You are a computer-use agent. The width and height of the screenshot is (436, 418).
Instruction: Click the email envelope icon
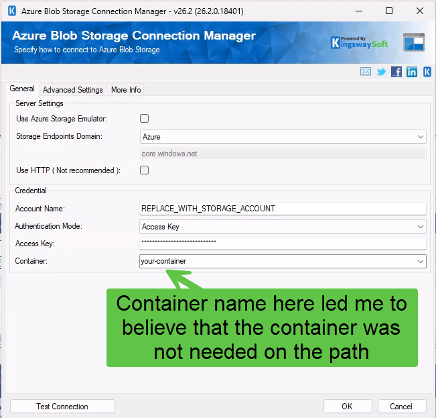point(366,72)
